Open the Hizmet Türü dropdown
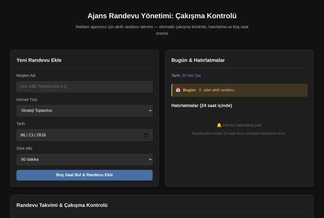The width and height of the screenshot is (324, 218). pos(85,111)
